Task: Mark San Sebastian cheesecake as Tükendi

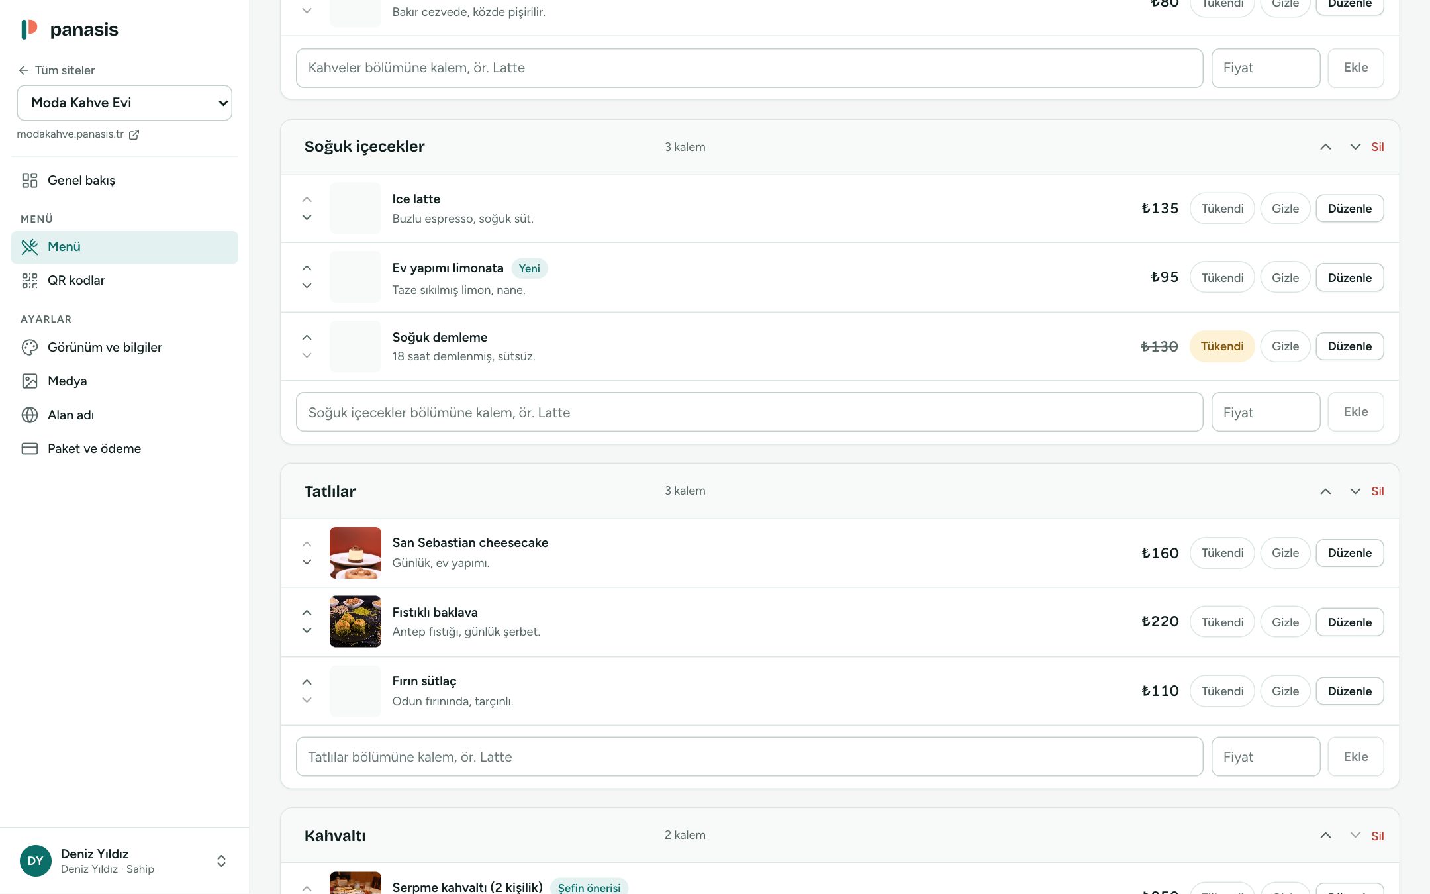Action: (x=1222, y=553)
